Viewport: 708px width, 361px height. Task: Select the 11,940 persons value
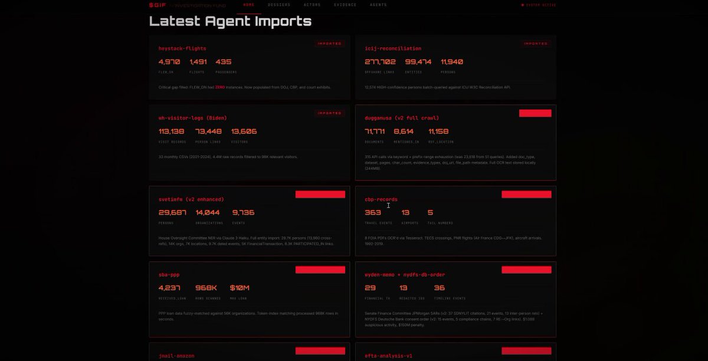click(452, 62)
